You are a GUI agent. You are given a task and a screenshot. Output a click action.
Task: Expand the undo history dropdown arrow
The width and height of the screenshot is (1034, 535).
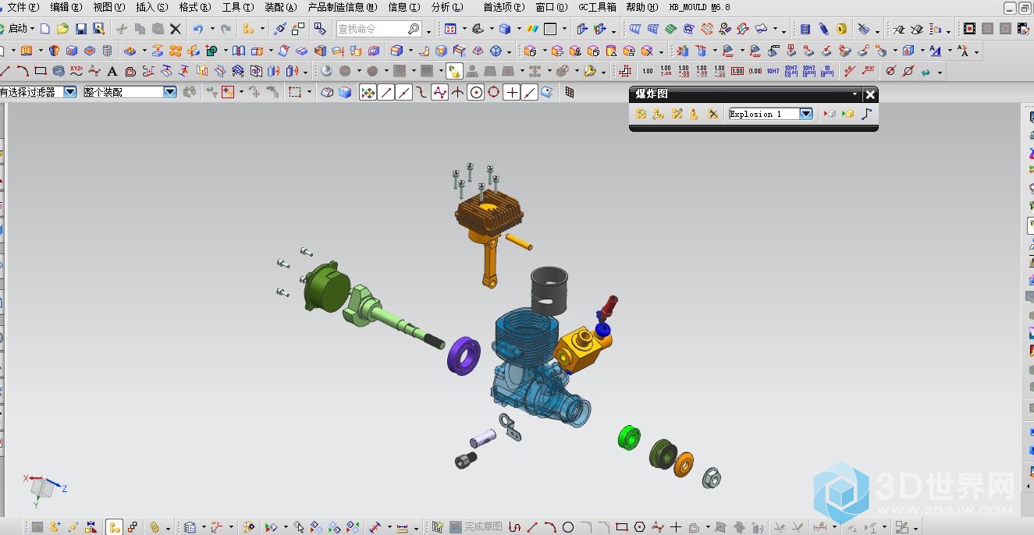(x=211, y=30)
